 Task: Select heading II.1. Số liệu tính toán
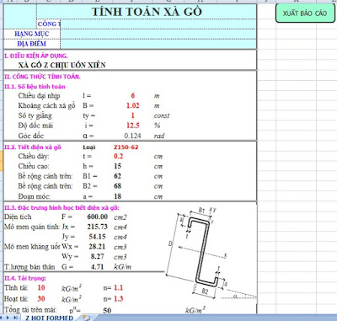coord(35,87)
